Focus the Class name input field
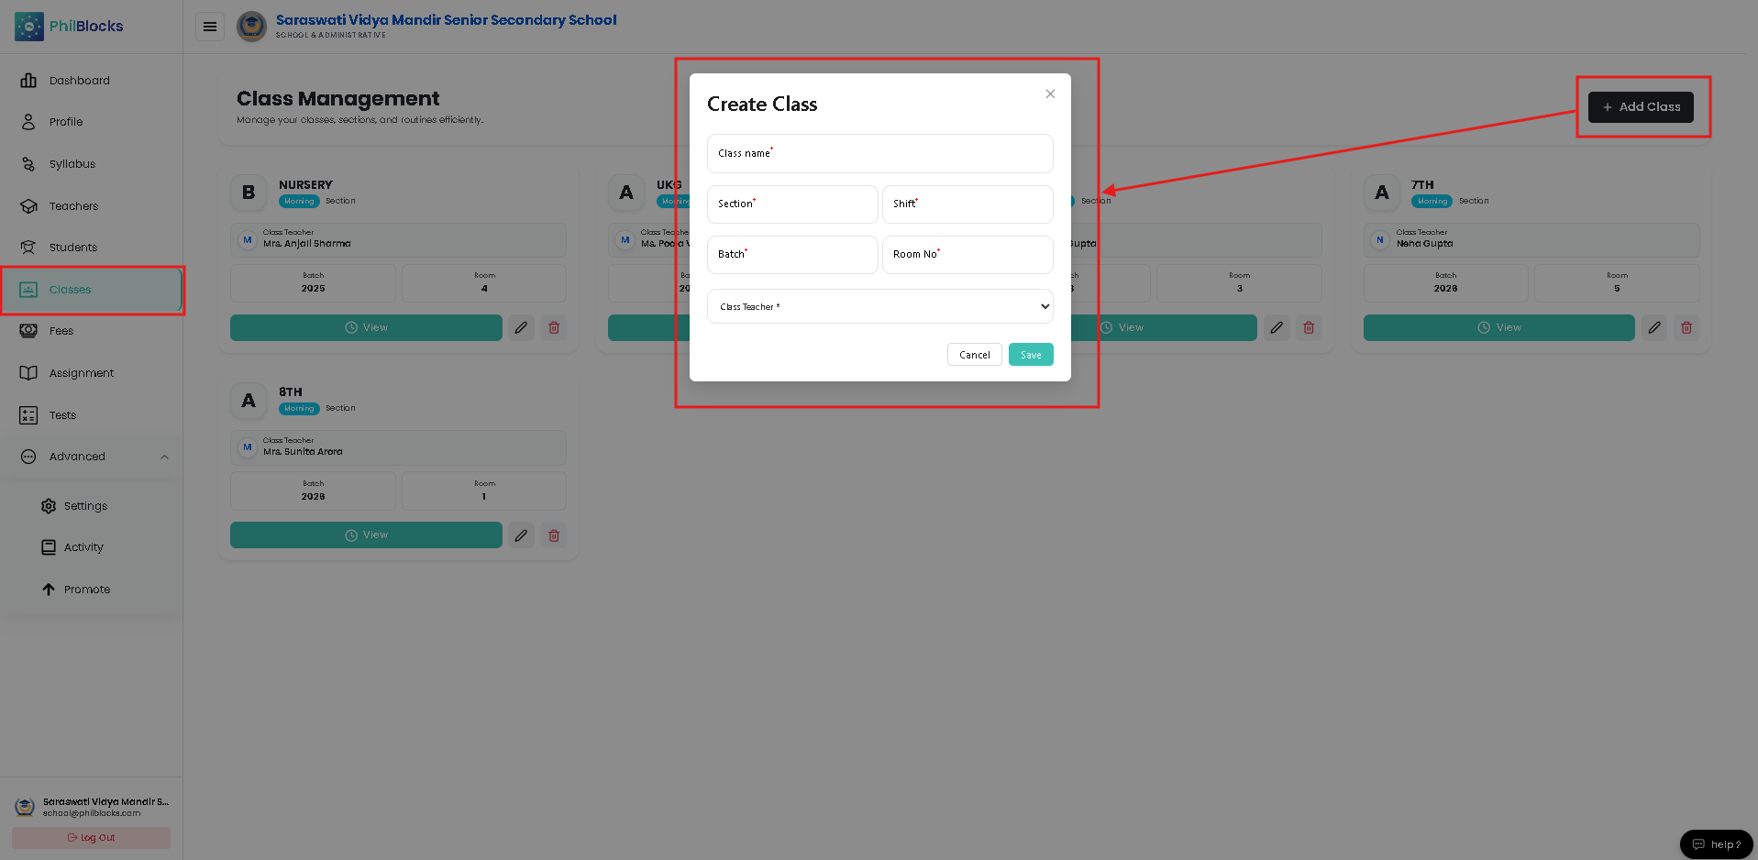The width and height of the screenshot is (1758, 860). pyautogui.click(x=880, y=153)
